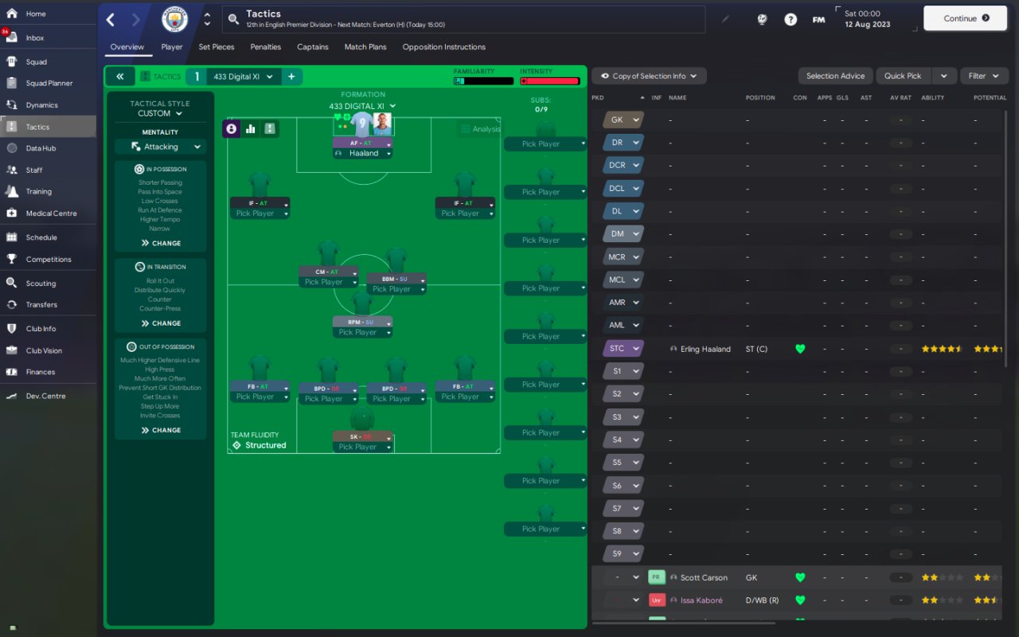The width and height of the screenshot is (1019, 637).
Task: Switch pitch view to bar chart mode
Action: pyautogui.click(x=251, y=128)
